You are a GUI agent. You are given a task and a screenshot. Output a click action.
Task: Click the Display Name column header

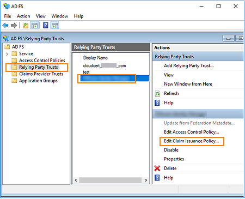pos(95,58)
